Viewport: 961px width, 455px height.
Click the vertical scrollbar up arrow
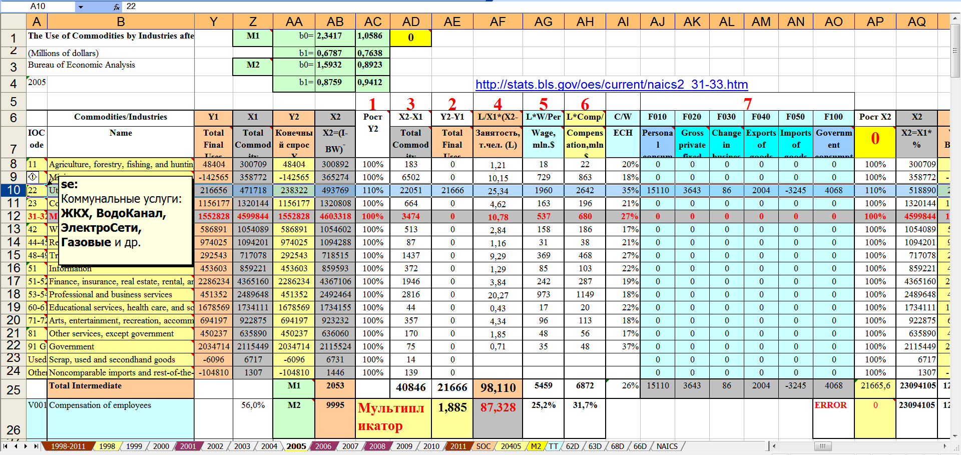[955, 19]
